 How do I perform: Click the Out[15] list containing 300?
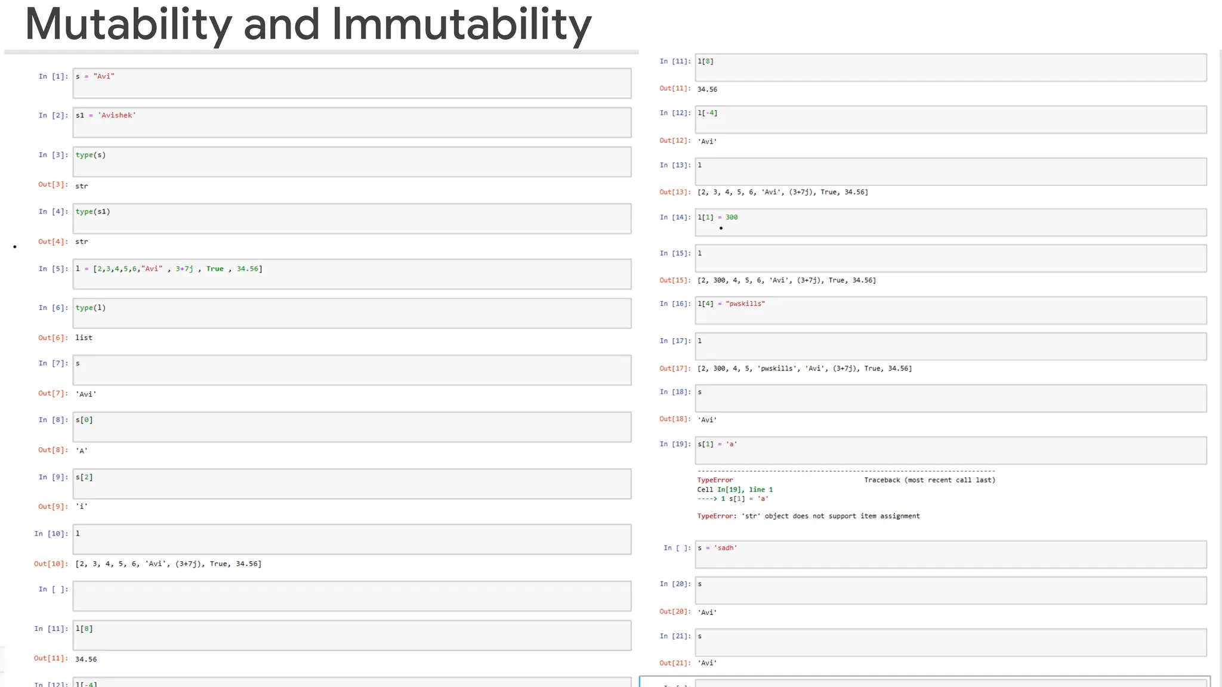click(x=786, y=280)
